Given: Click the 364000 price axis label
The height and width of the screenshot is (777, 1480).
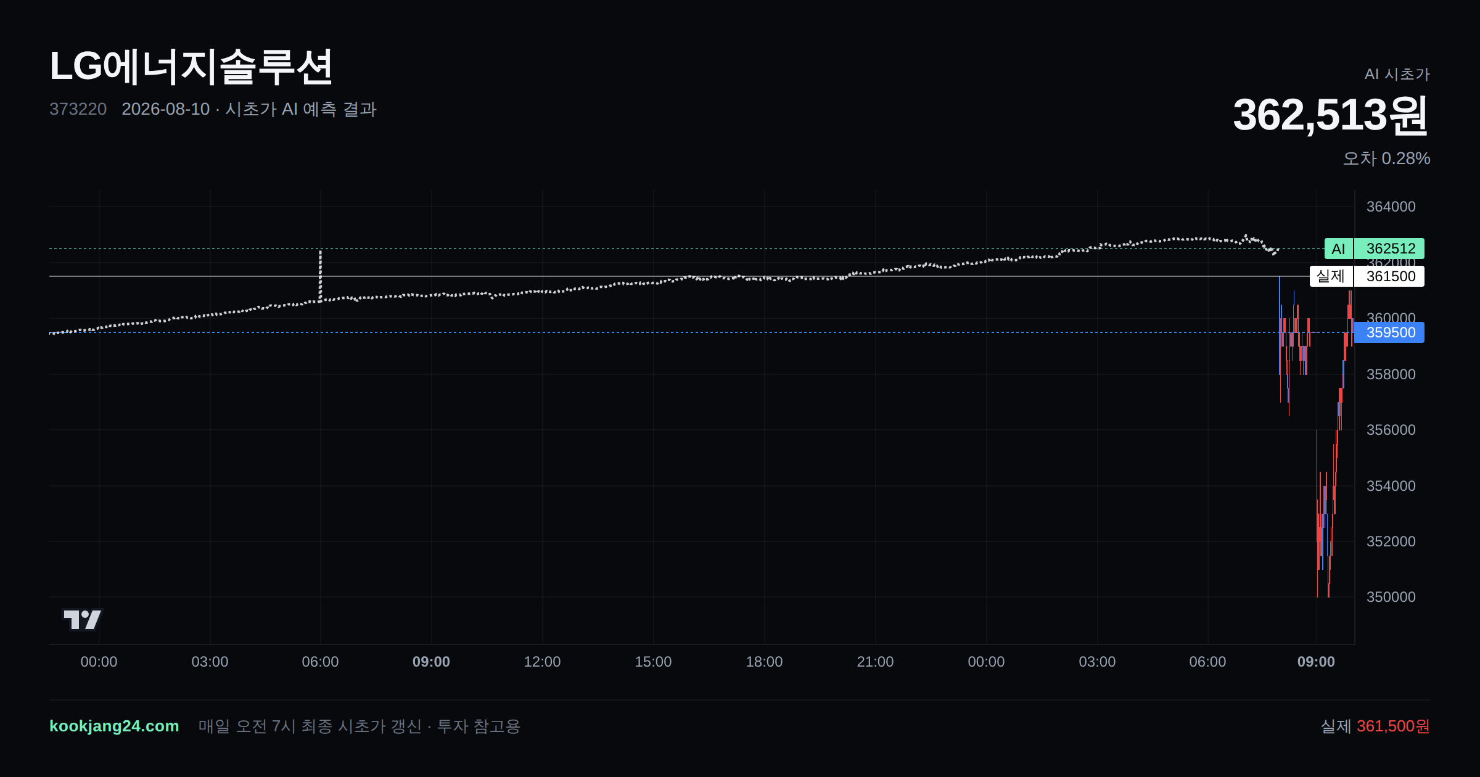Looking at the screenshot, I should tap(1391, 207).
